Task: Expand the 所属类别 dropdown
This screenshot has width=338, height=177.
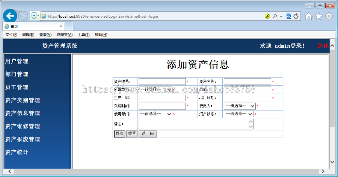Action: pyautogui.click(x=155, y=89)
